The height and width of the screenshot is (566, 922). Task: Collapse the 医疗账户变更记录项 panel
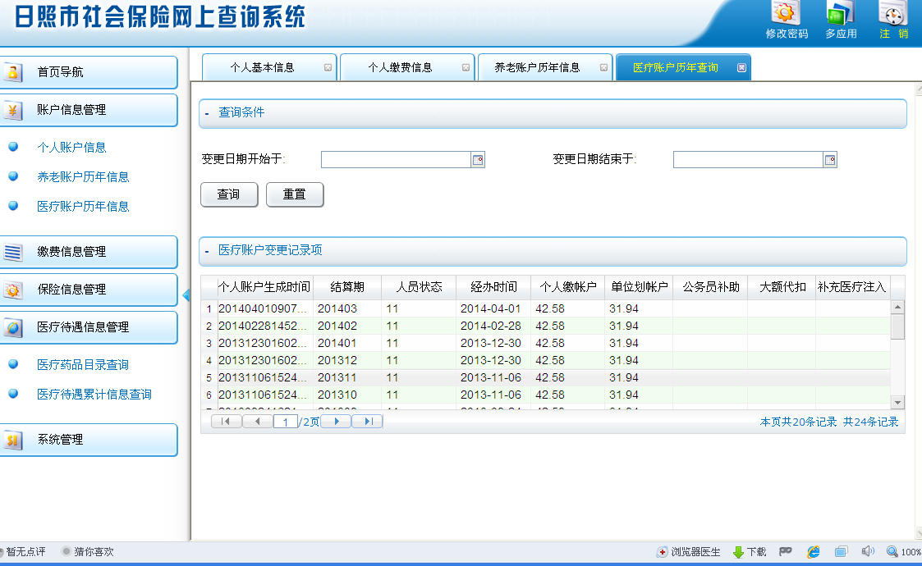tap(207, 251)
